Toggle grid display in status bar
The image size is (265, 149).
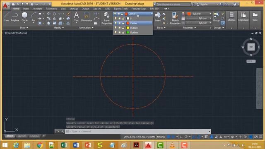[x=169, y=137]
